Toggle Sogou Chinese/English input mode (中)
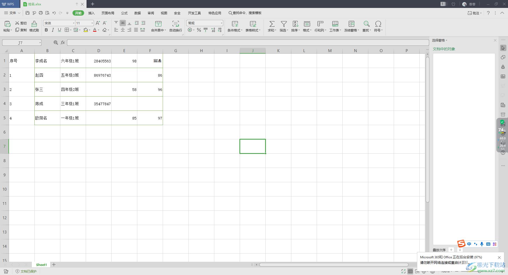 [x=469, y=244]
